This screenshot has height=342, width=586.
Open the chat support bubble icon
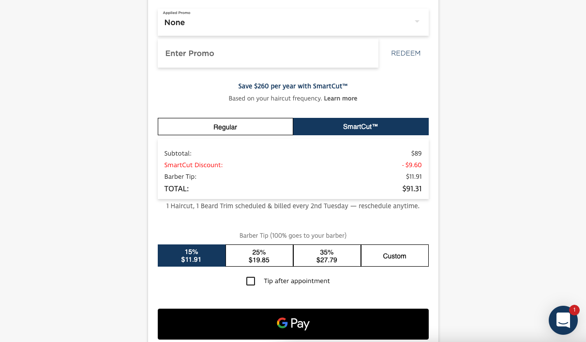click(x=563, y=320)
